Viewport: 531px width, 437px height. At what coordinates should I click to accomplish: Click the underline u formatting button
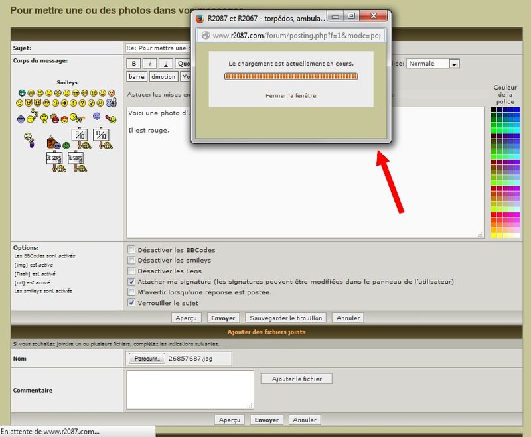tap(166, 64)
